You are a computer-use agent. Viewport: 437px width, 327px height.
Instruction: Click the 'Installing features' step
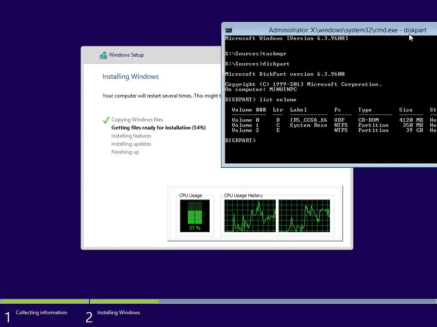click(x=131, y=136)
